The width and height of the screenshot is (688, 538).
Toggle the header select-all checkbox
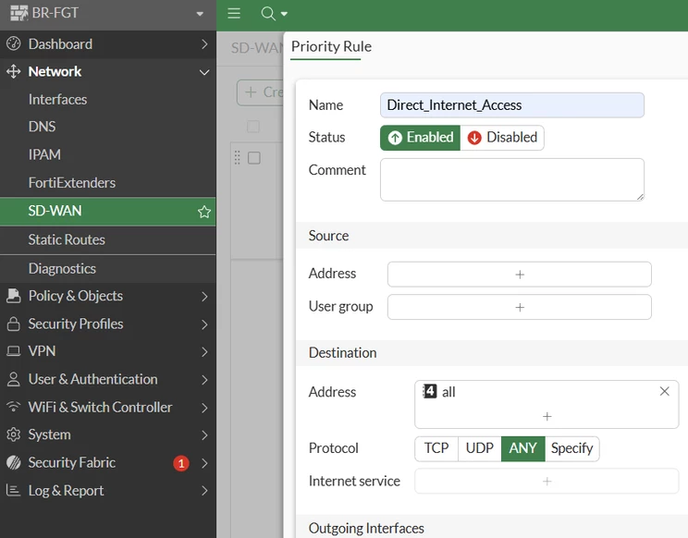tap(253, 127)
